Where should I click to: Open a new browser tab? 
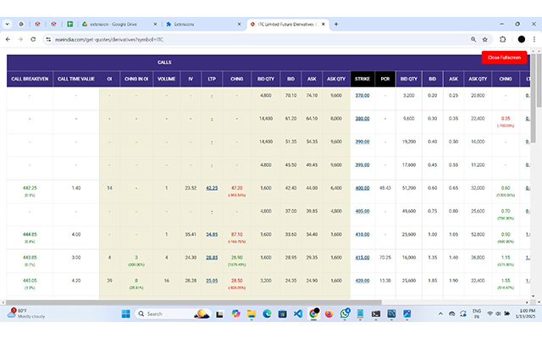tap(336, 25)
